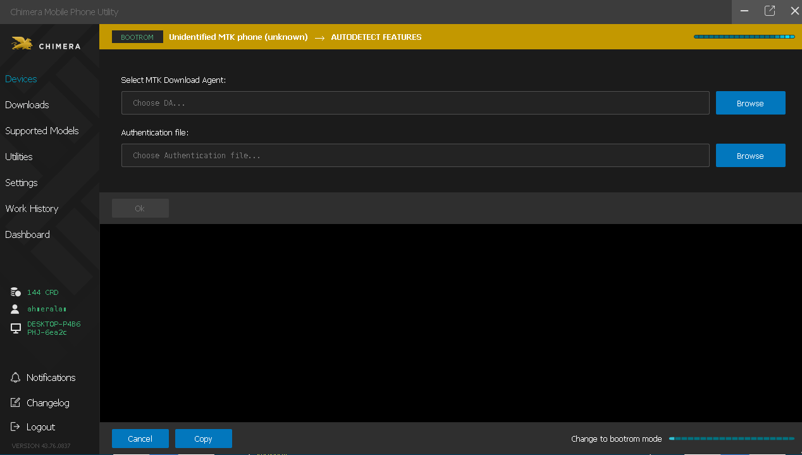The image size is (802, 455).
Task: Click the Chimera griffin logo
Action: [22, 44]
